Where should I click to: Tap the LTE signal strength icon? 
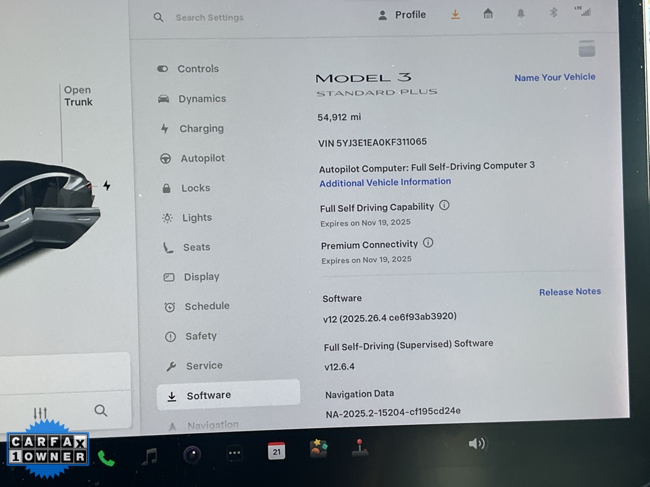point(583,11)
